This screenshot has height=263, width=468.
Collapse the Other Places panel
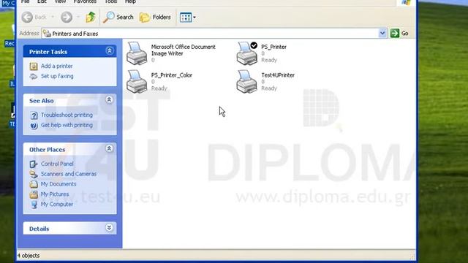click(x=109, y=148)
